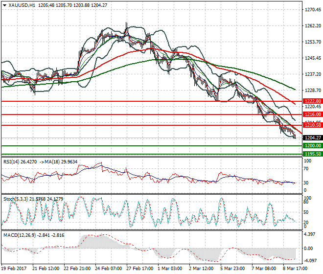Click the triangle beside the XAUUSD,H1 title
The height and width of the screenshot is (274, 323).
click(4, 5)
